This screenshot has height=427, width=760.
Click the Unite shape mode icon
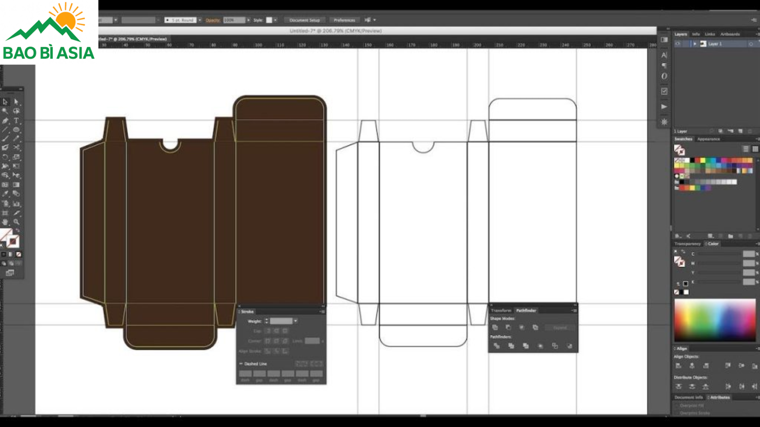coord(495,327)
